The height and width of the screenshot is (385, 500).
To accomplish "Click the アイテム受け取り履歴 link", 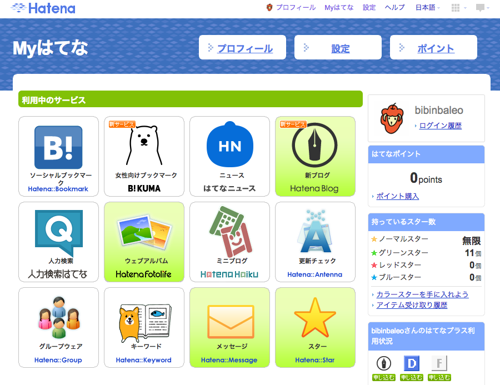I will point(412,305).
